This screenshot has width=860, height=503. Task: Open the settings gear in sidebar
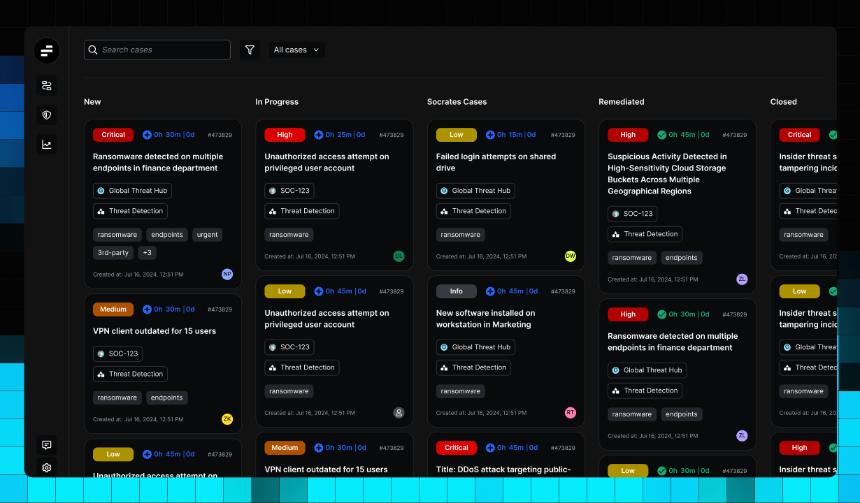pos(47,468)
